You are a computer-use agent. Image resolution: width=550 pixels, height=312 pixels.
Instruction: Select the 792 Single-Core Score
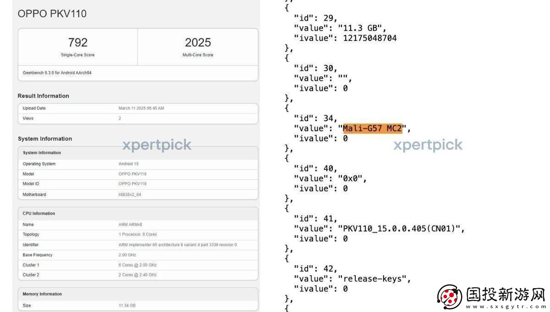[x=77, y=43]
